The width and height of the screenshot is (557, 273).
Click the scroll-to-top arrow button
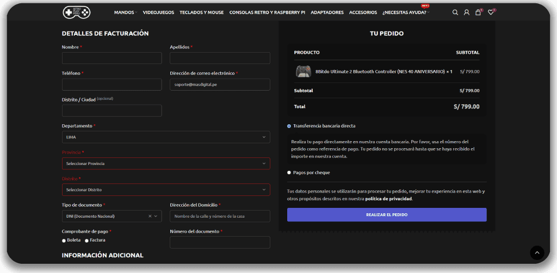tap(537, 252)
